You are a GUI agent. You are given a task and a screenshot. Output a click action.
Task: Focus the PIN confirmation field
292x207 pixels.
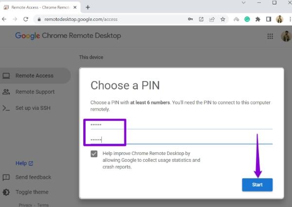tap(182, 139)
